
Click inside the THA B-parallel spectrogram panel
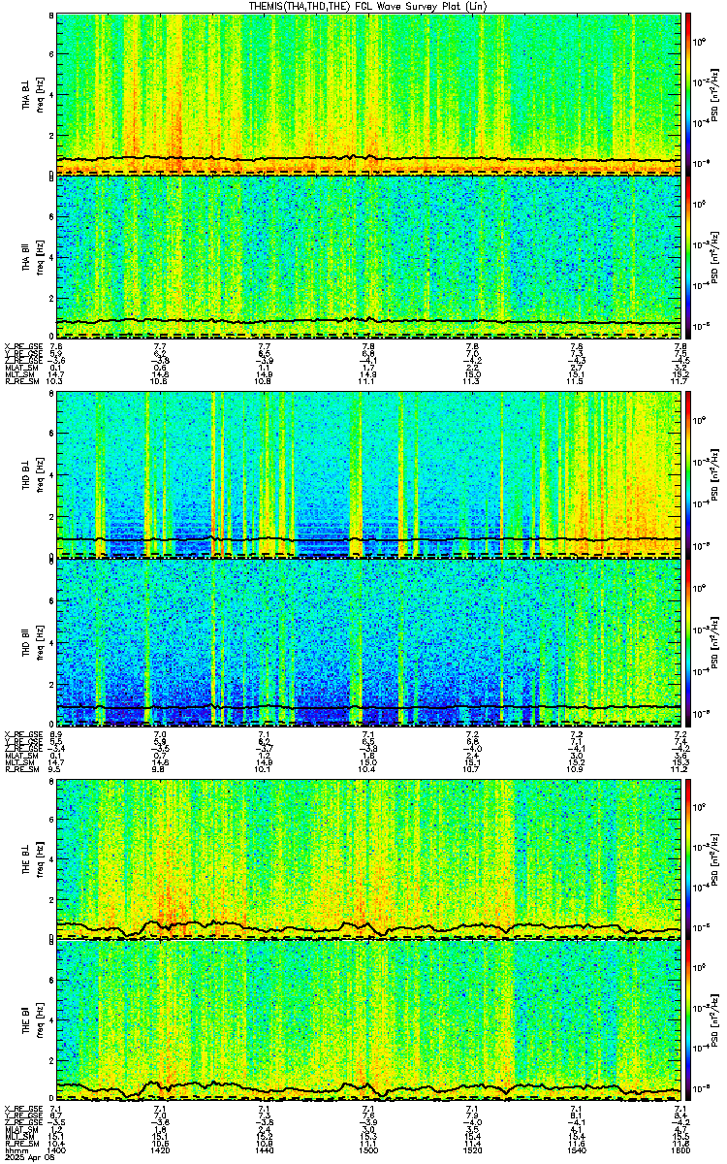click(x=367, y=257)
